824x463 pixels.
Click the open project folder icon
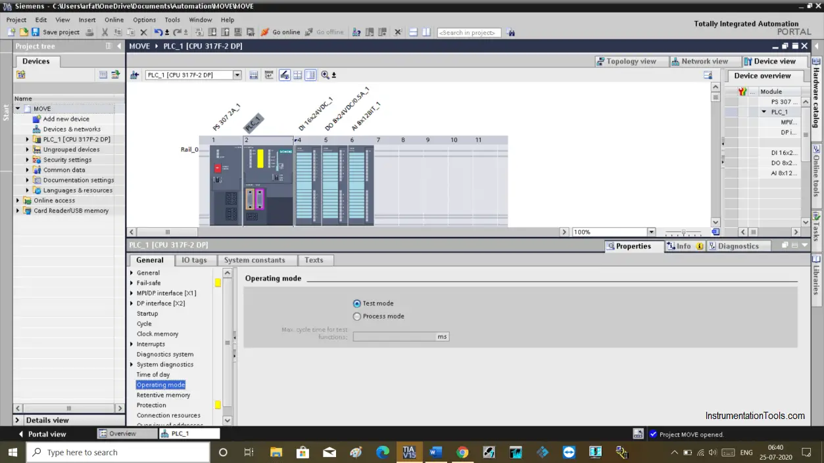tap(24, 32)
